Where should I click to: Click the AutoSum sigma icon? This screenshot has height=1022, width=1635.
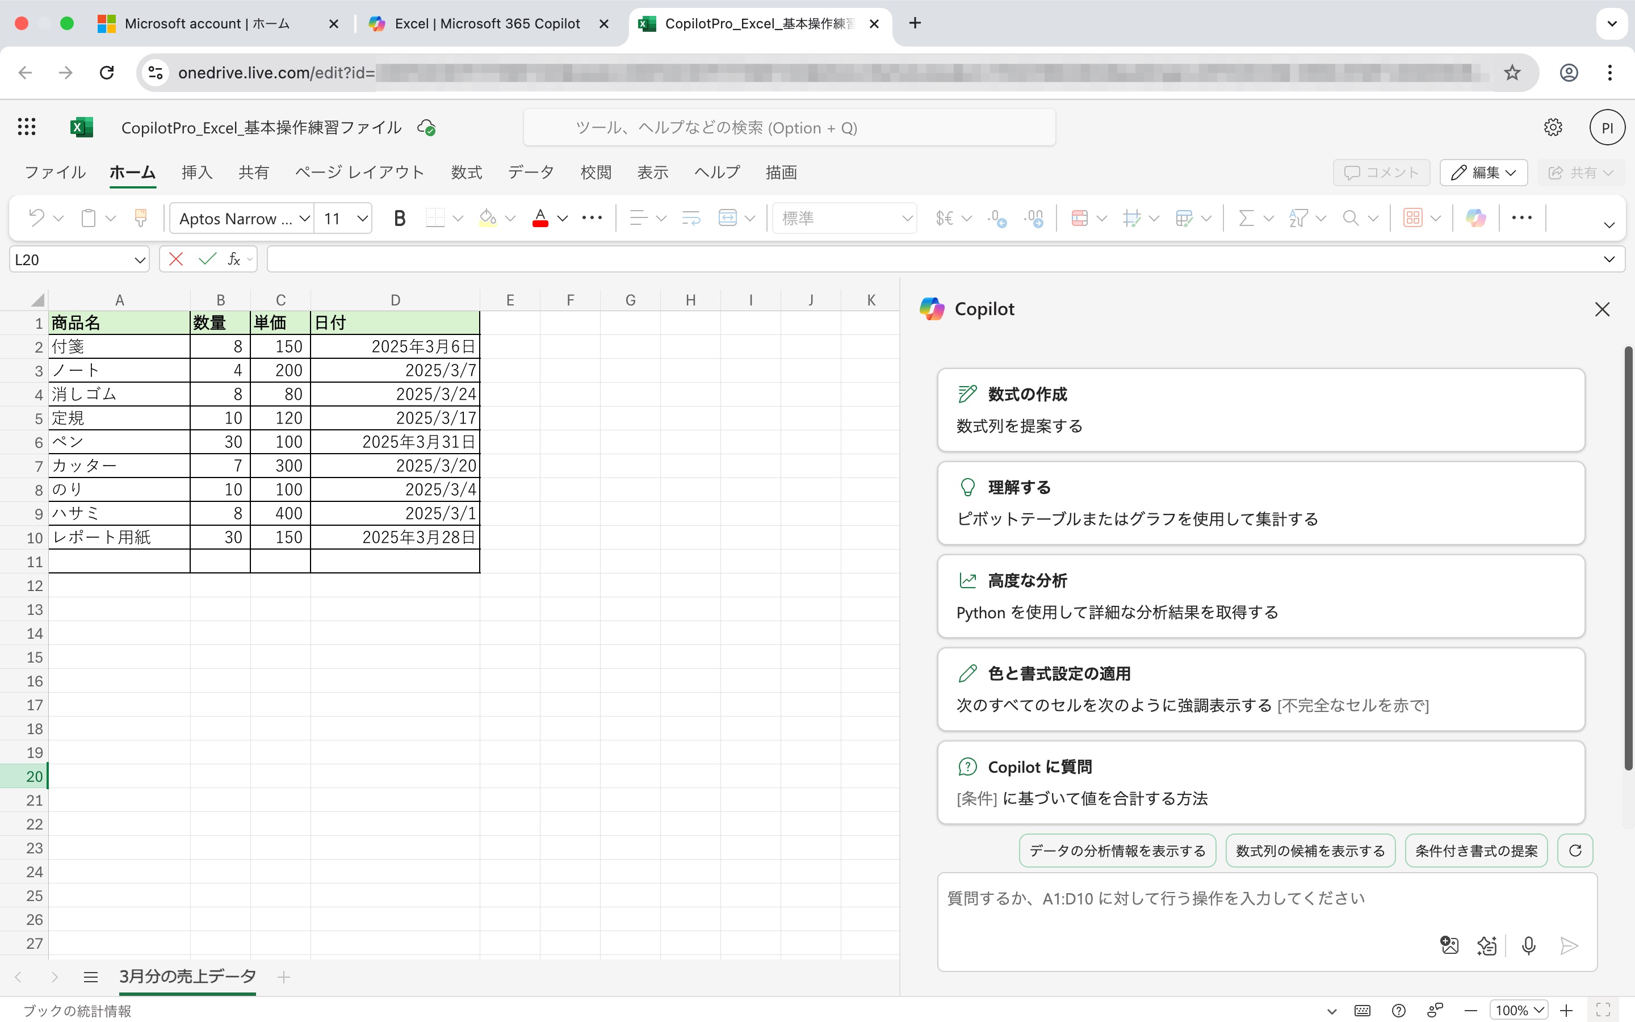1246,217
